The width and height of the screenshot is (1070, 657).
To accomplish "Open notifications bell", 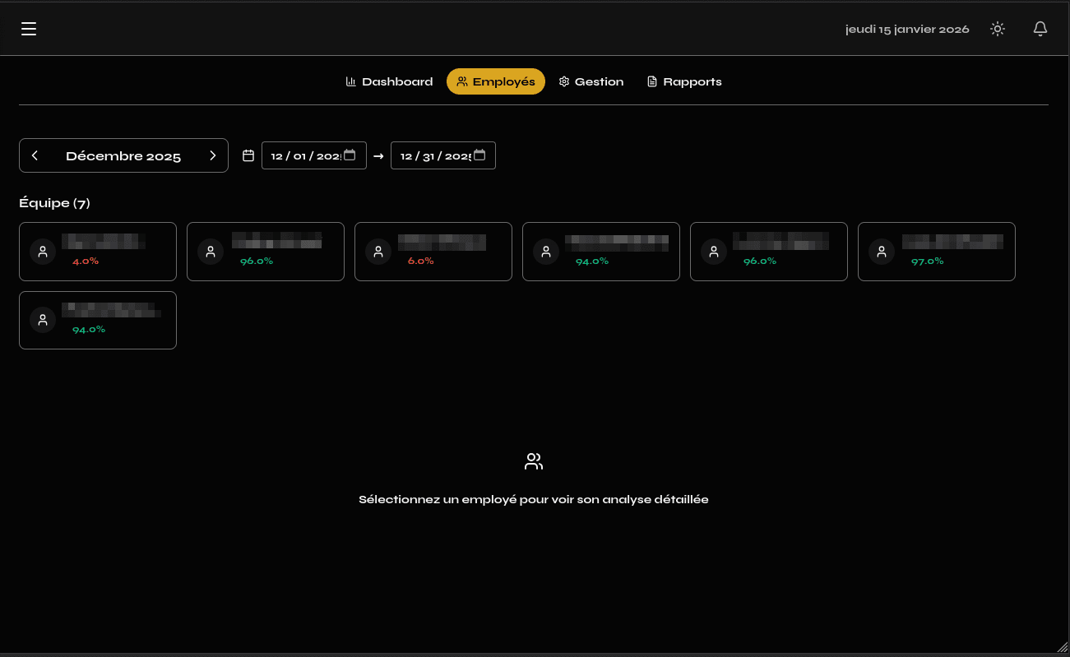I will tap(1040, 29).
